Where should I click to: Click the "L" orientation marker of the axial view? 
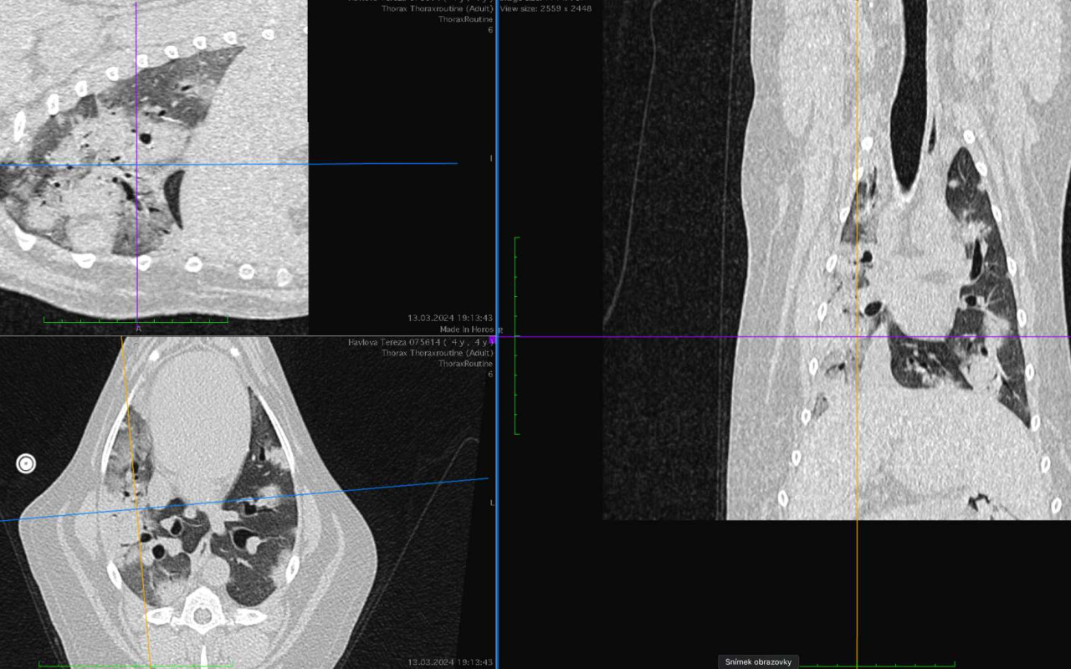(491, 502)
